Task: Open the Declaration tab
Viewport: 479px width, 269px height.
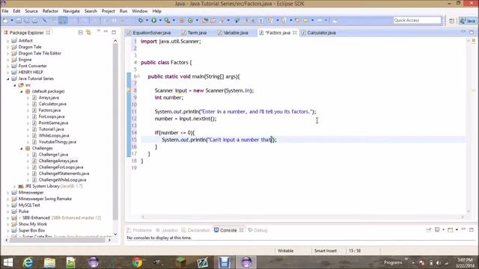Action: pyautogui.click(x=196, y=230)
